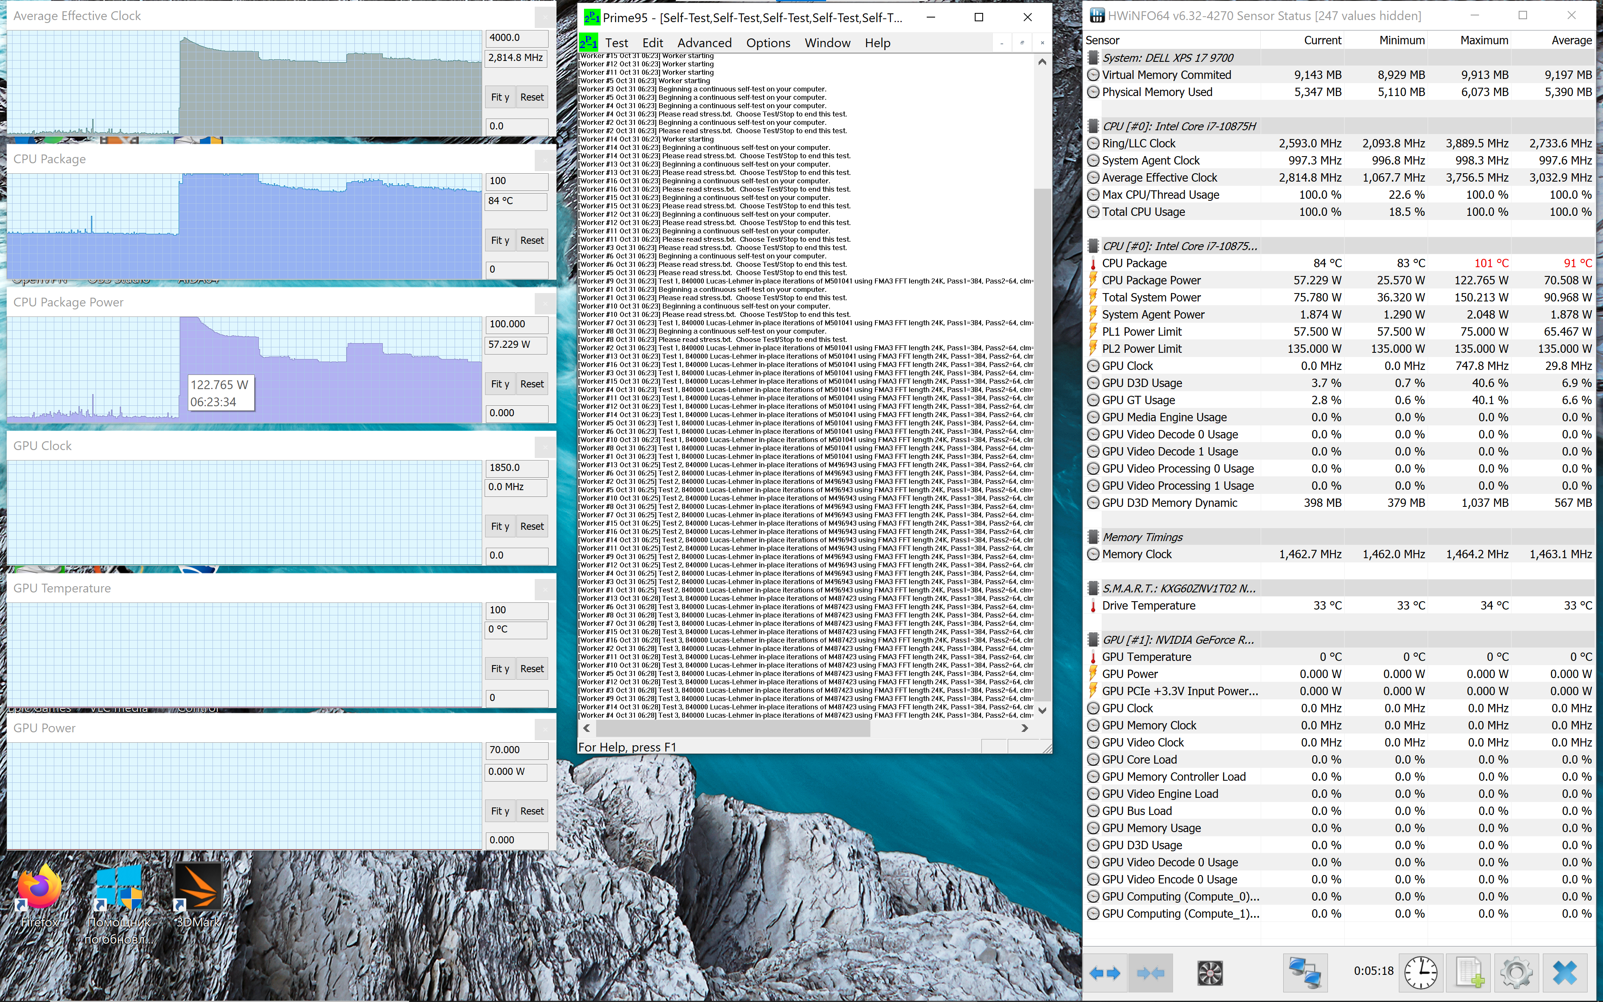
Task: Click Sensor column header in HWiNFO
Action: click(1102, 40)
